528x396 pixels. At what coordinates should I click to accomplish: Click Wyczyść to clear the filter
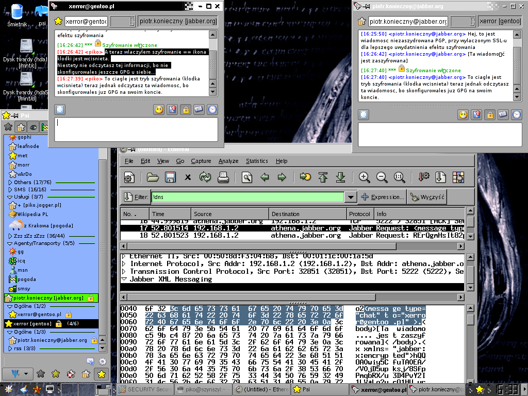pyautogui.click(x=427, y=197)
